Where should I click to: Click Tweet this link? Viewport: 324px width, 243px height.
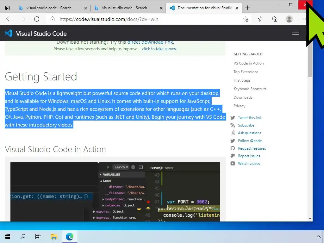[250, 118]
